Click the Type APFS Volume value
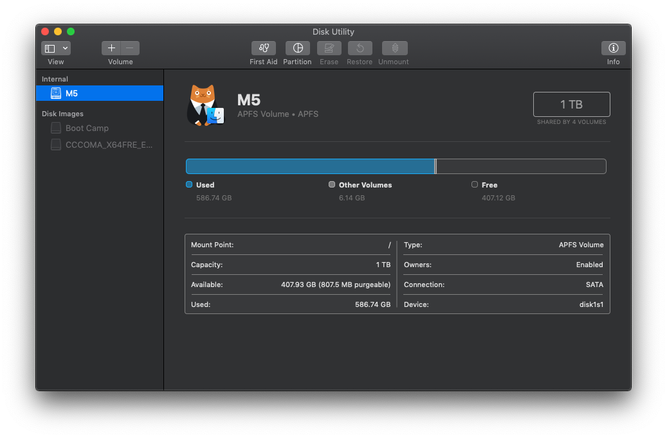Image resolution: width=667 pixels, height=438 pixels. [x=581, y=245]
